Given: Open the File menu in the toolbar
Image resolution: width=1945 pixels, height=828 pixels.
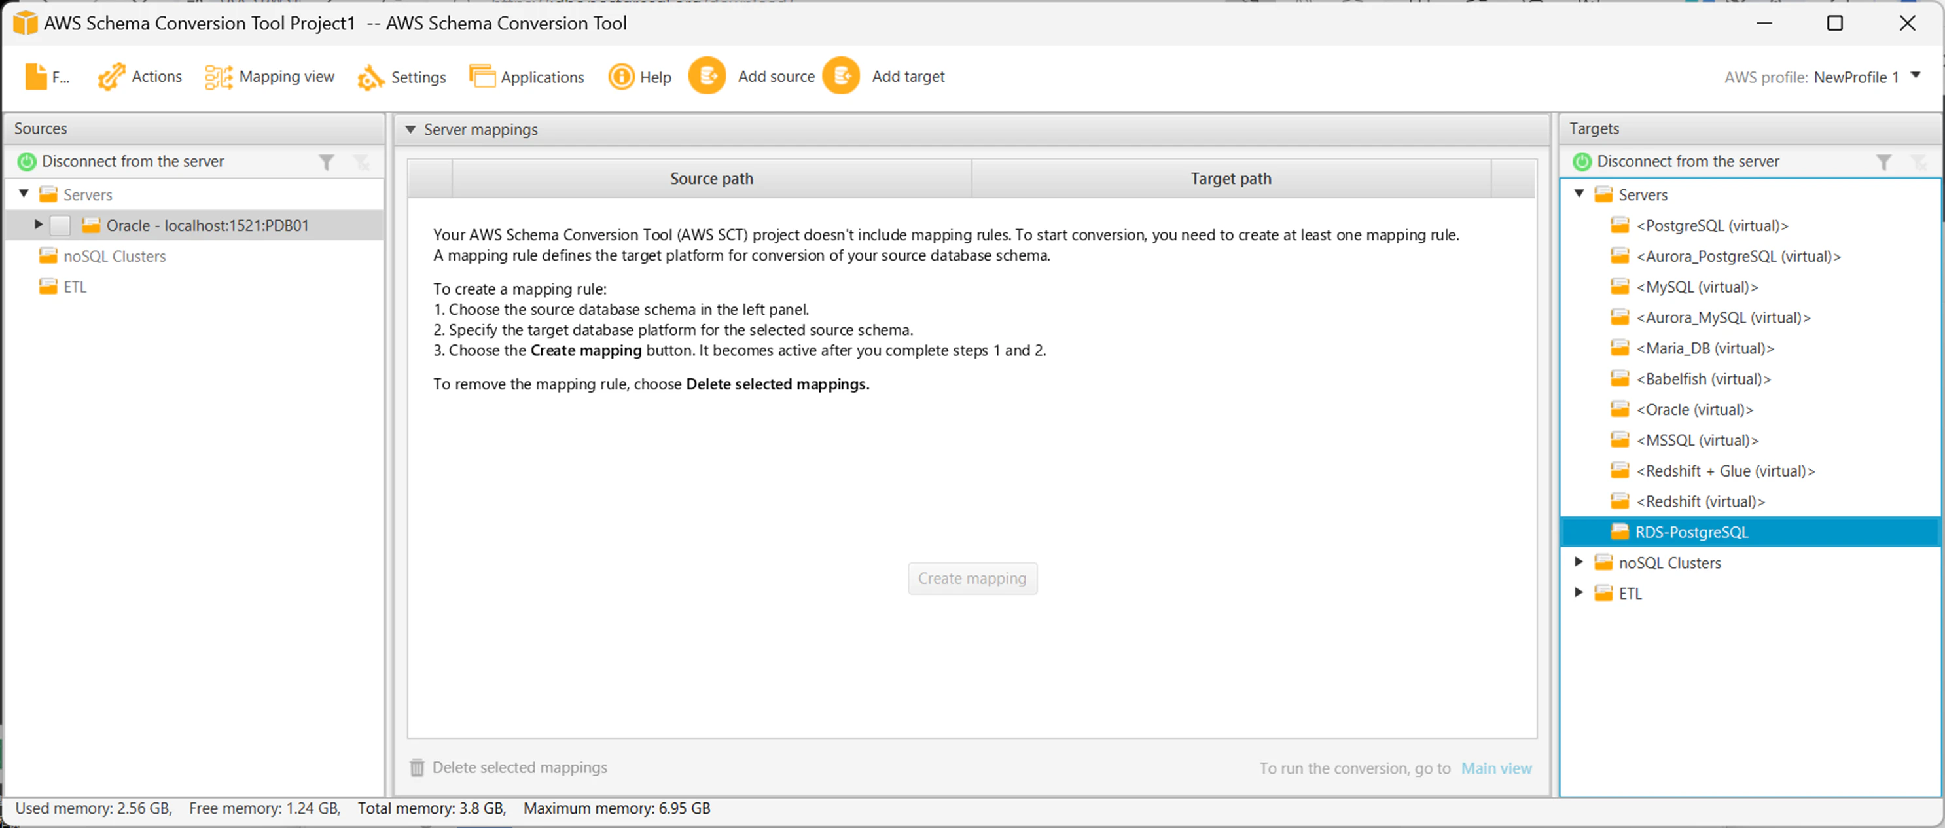Looking at the screenshot, I should click(x=47, y=77).
